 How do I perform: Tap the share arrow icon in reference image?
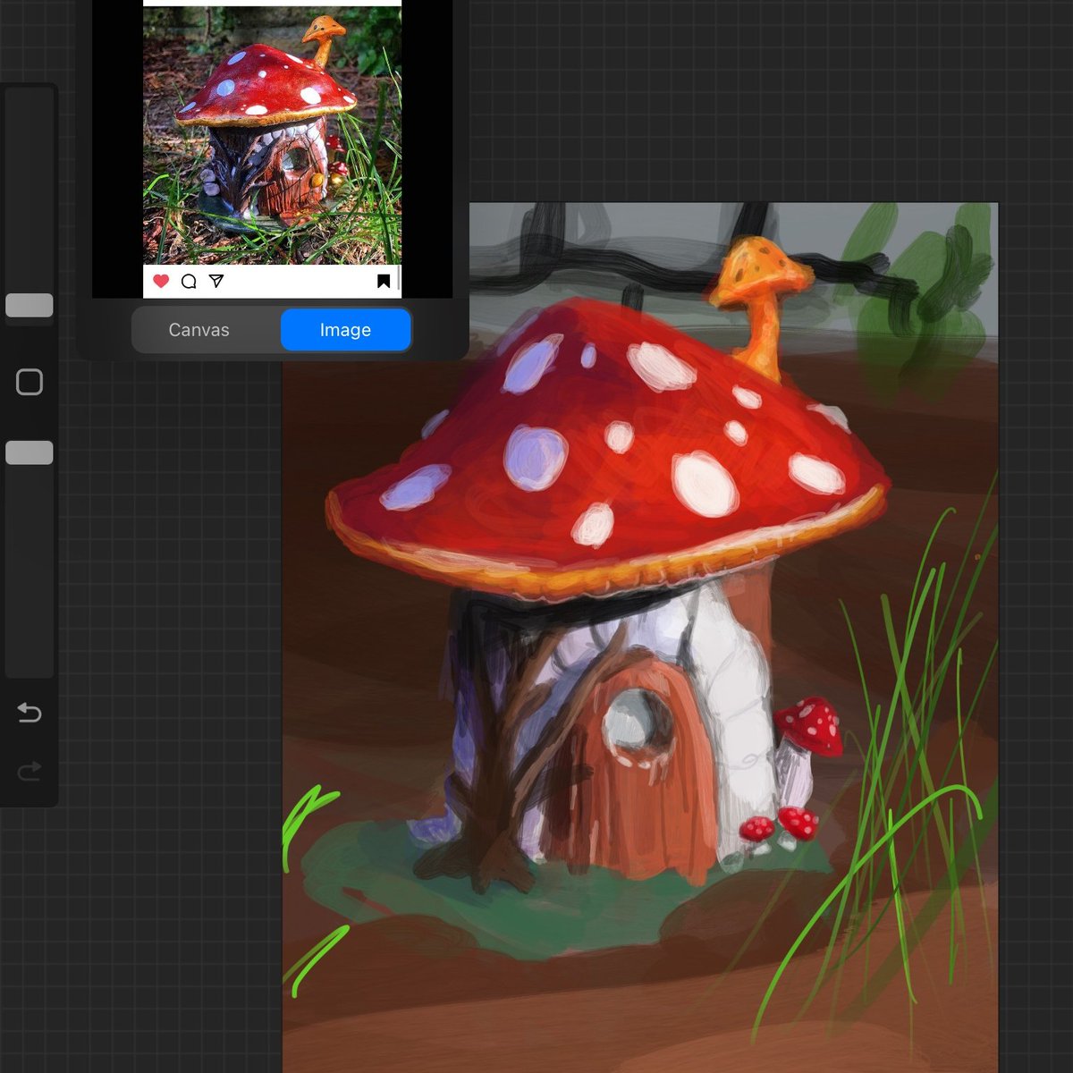[216, 281]
